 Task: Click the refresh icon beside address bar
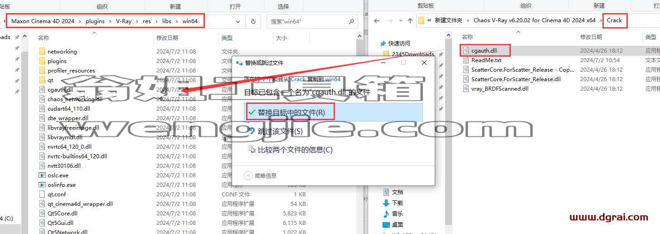pyautogui.click(x=253, y=21)
